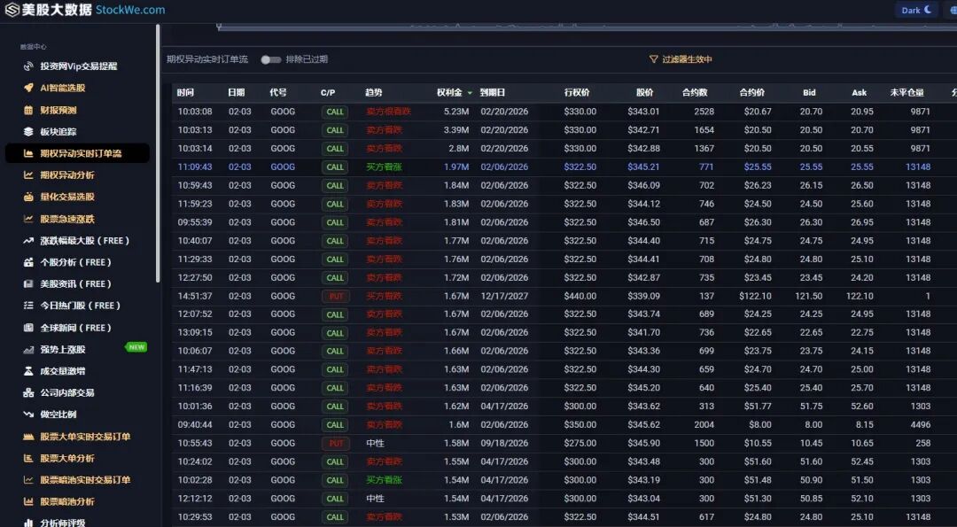Click the 中性 trend in the 12:12:12 row
Screen dimensions: 957x527
(x=376, y=499)
